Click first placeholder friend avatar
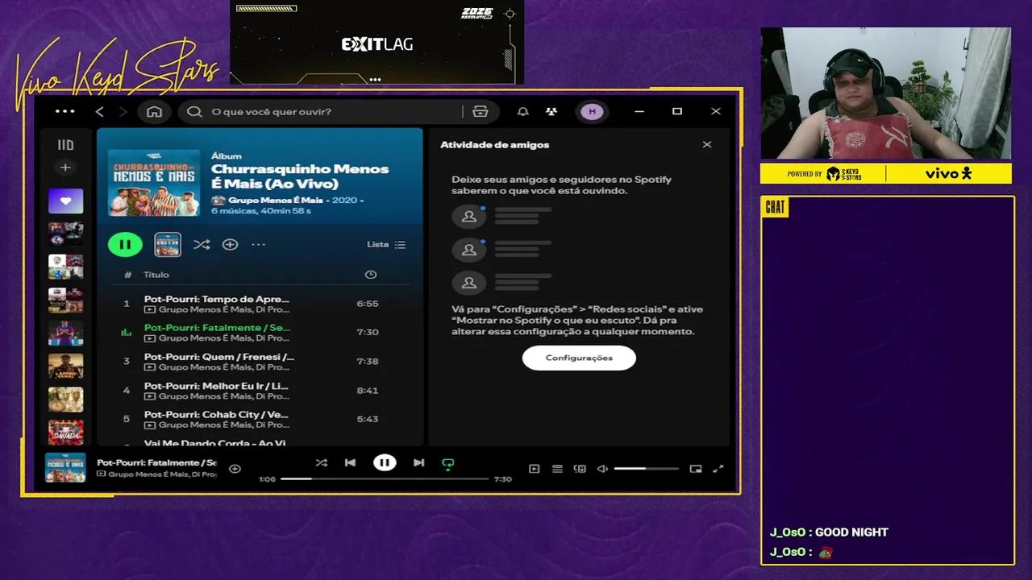The width and height of the screenshot is (1032, 580). (x=468, y=216)
